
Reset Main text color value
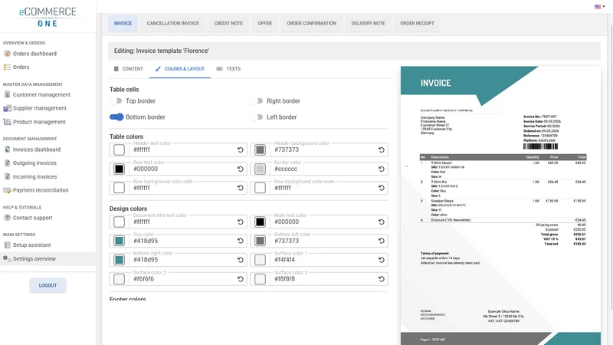[381, 222]
